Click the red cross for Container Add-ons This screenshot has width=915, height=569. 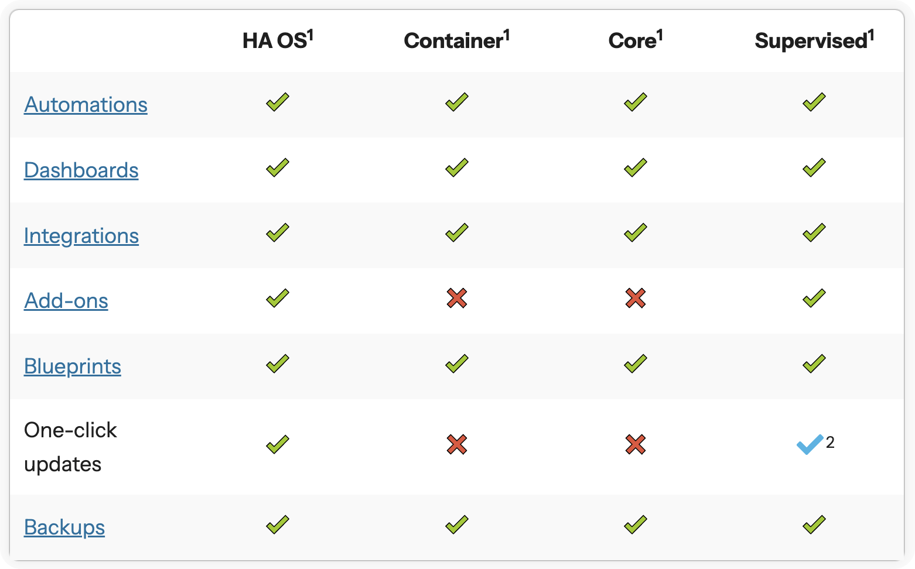457,298
